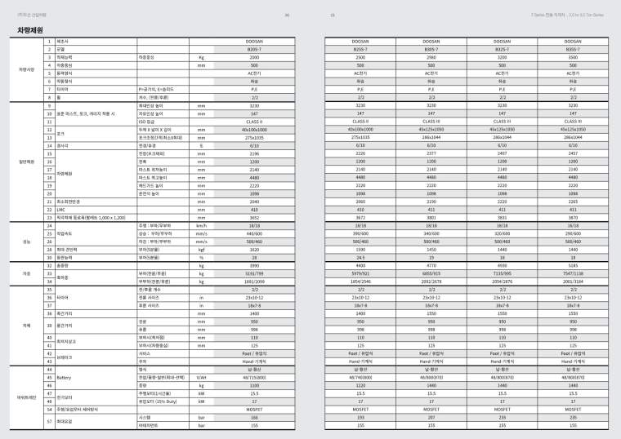The image size is (621, 439).
Task: Select the B20S-7 model cell
Action: tap(253, 49)
